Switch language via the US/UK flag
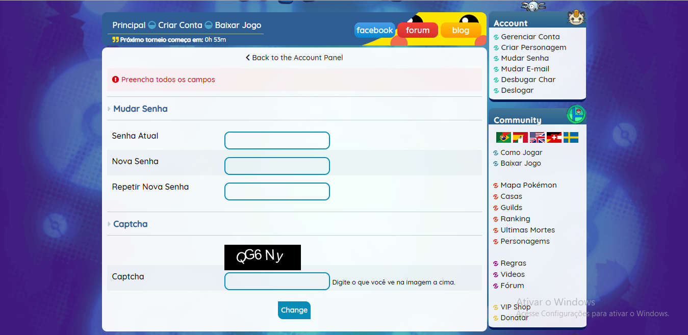688x335 pixels. [537, 138]
